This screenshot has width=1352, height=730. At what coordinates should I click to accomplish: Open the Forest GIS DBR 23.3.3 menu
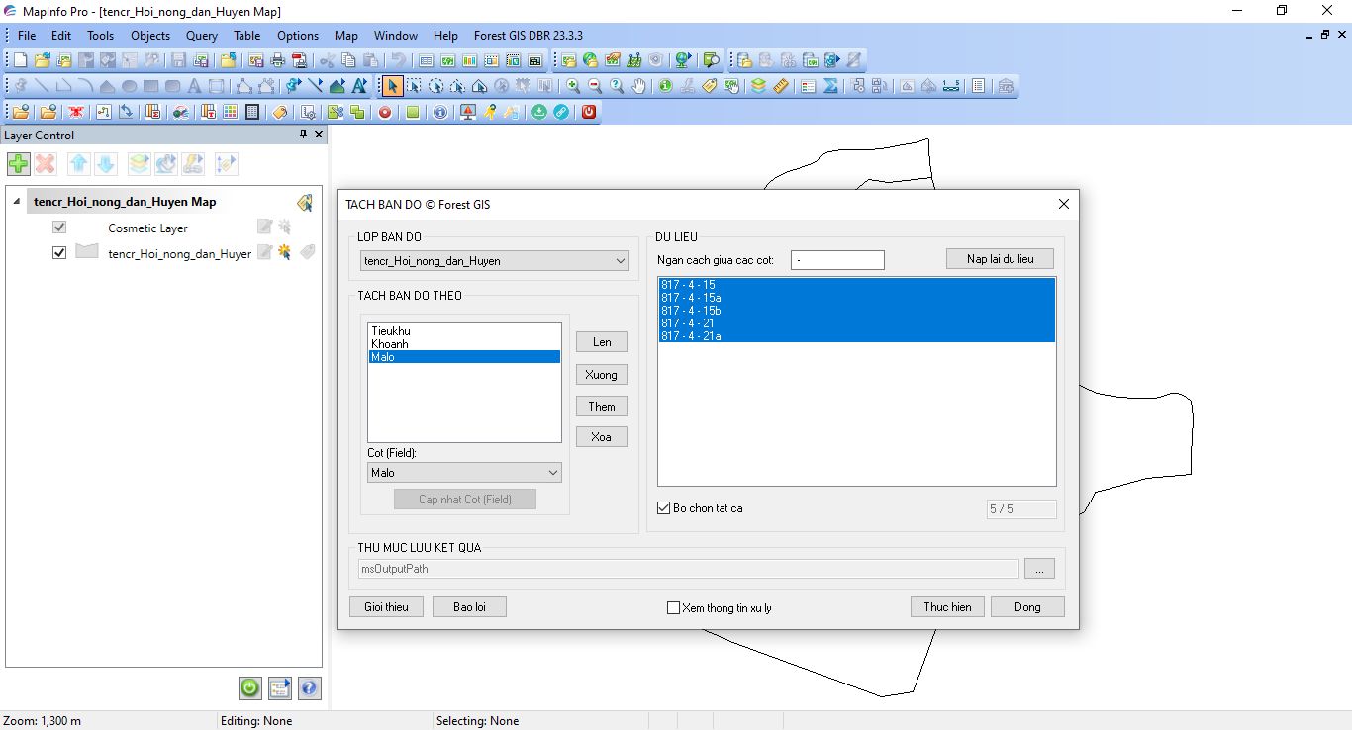[x=528, y=36]
